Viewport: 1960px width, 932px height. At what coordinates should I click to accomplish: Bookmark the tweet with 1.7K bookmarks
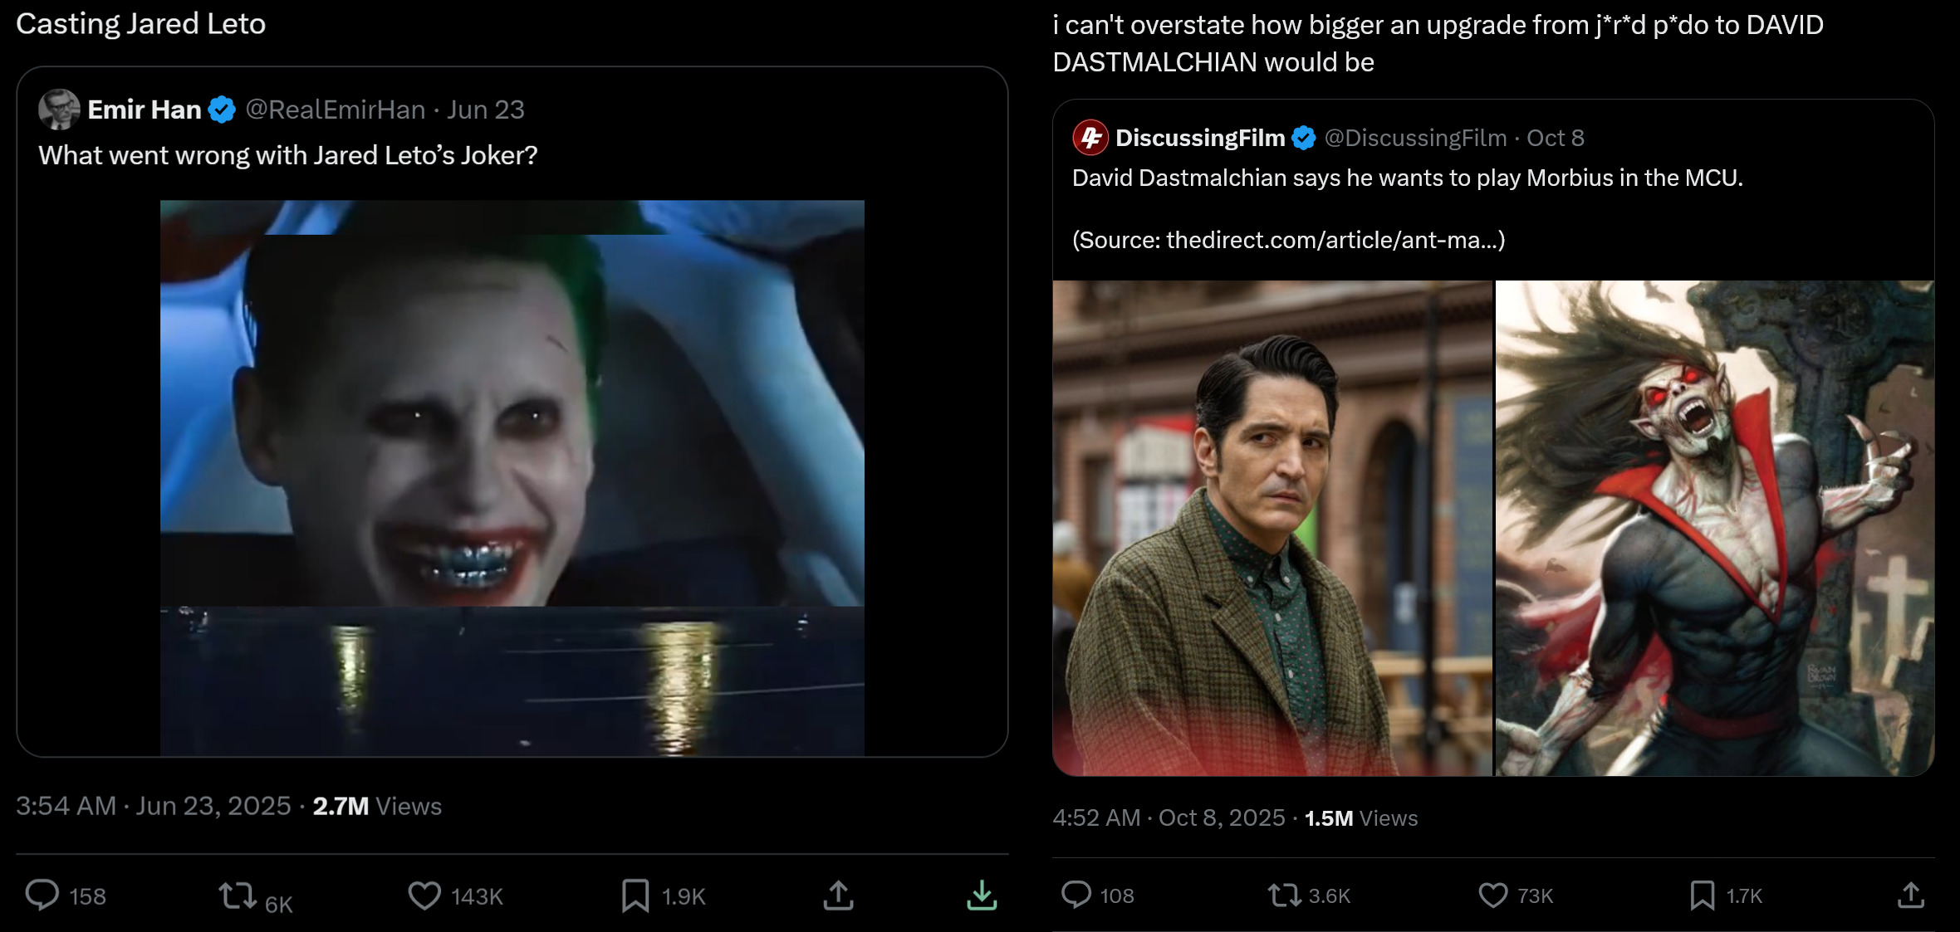coord(1702,895)
